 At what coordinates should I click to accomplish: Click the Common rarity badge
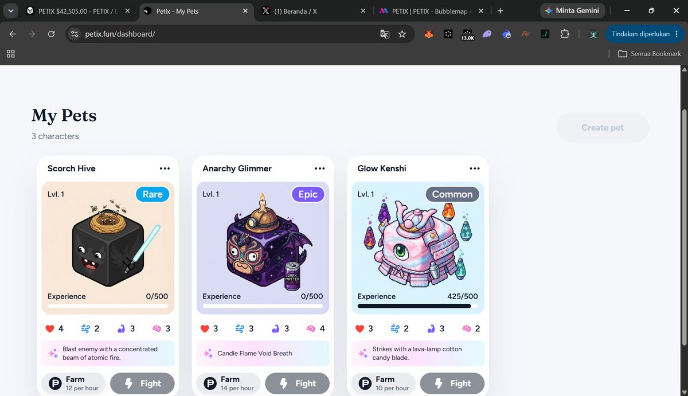[452, 194]
